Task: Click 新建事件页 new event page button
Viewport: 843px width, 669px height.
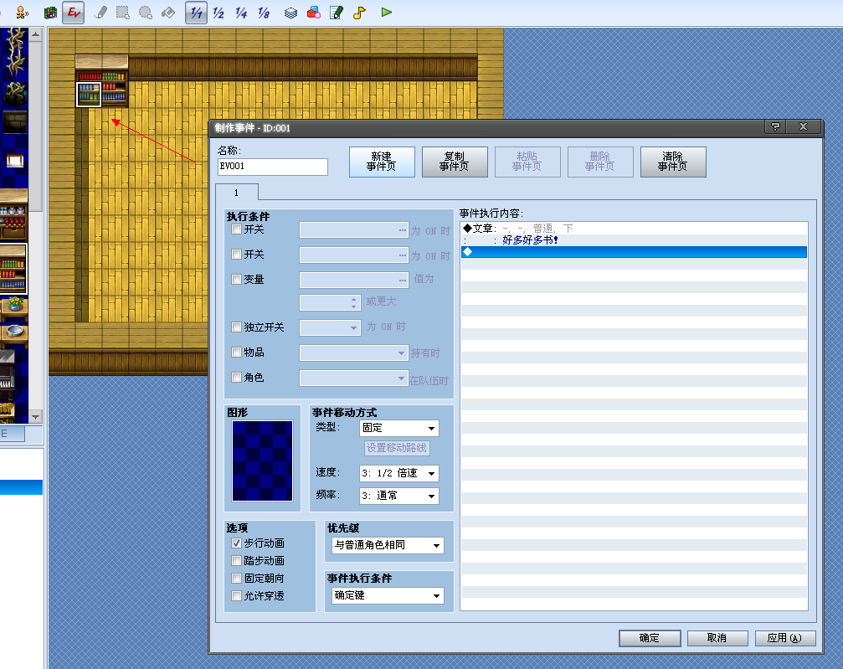Action: click(382, 162)
